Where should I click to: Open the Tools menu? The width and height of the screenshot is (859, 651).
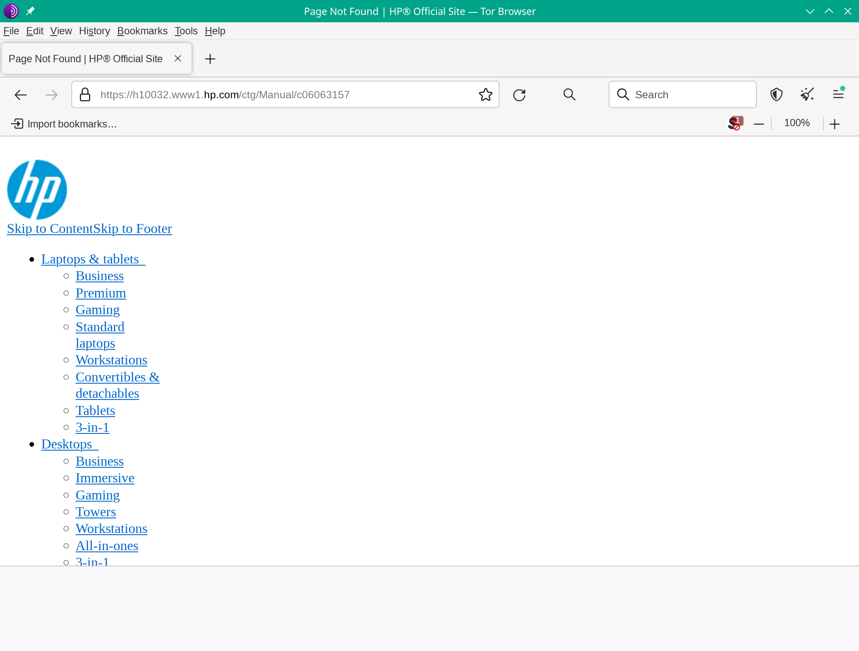click(x=186, y=31)
